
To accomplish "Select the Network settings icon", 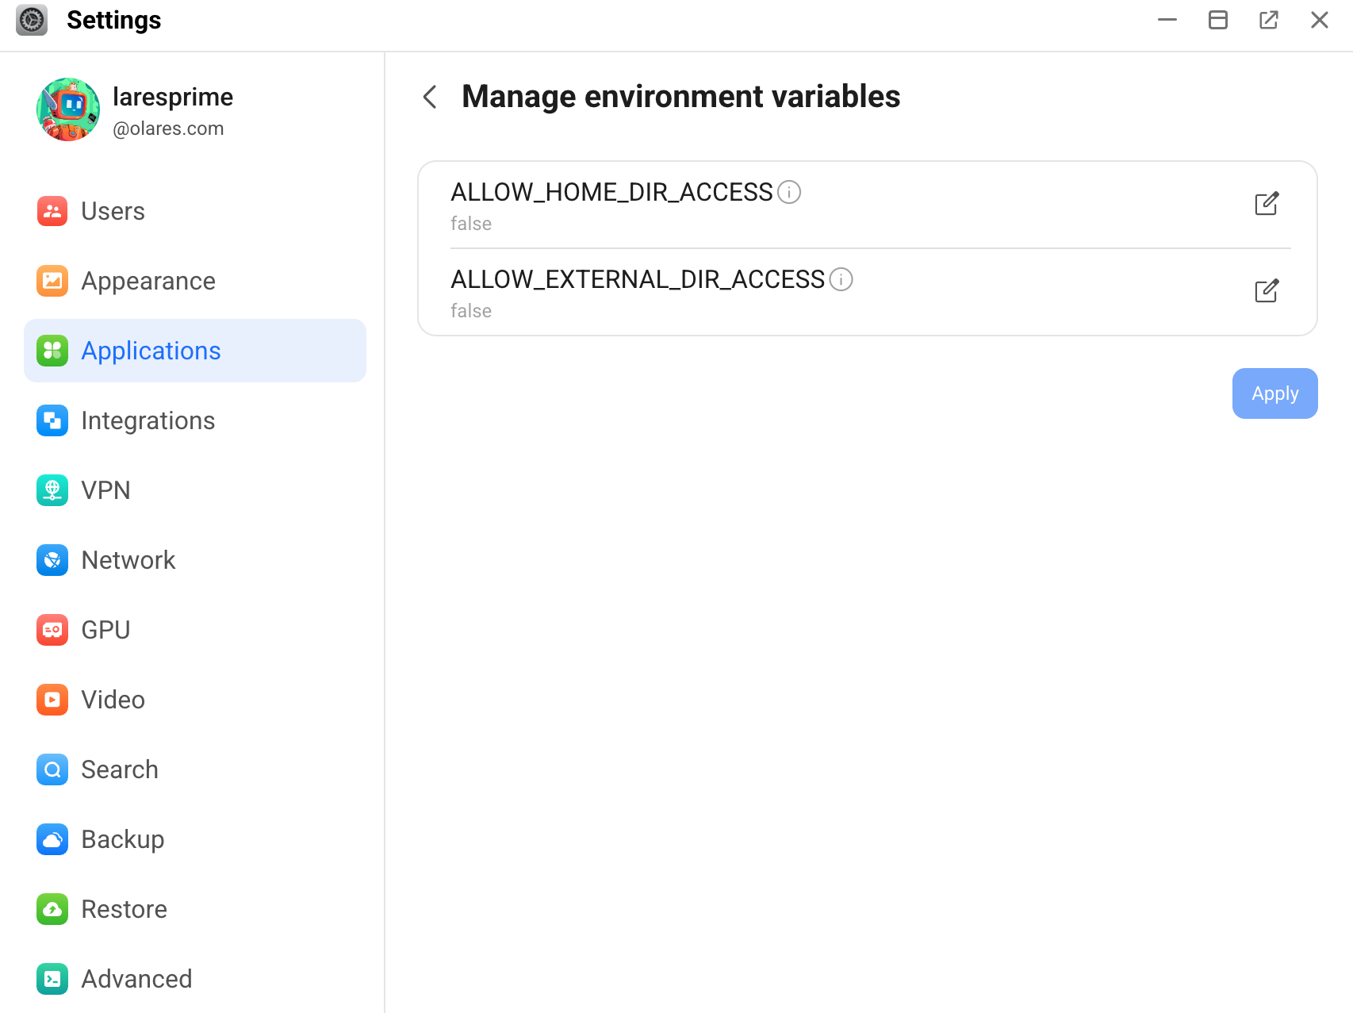I will point(52,560).
